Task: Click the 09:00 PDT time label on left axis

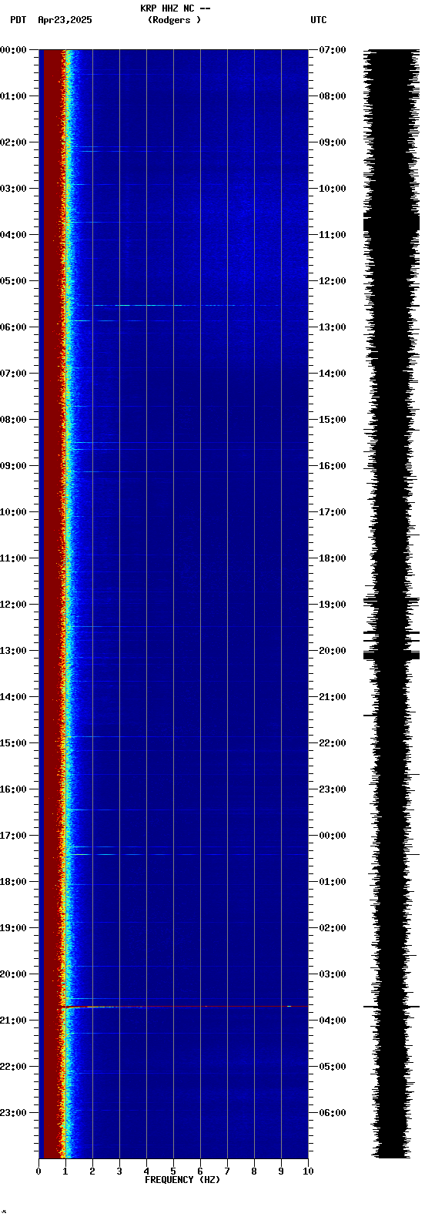Action: (13, 466)
